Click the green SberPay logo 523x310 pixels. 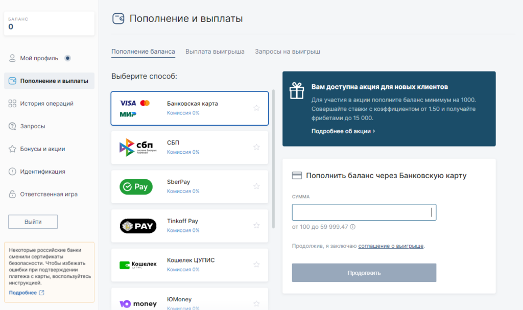point(136,187)
